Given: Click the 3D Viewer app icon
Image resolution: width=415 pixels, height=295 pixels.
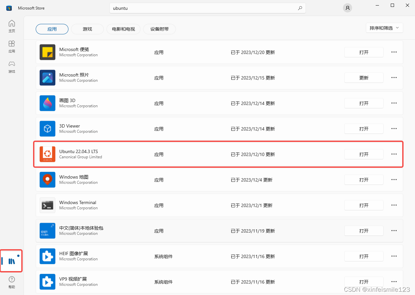Looking at the screenshot, I should click(x=47, y=129).
